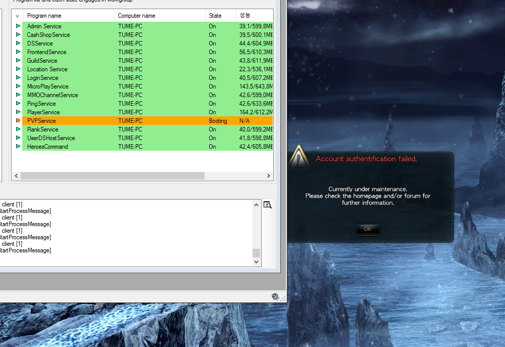The image size is (505, 347).
Task: Select the HeroesCommand row name
Action: click(47, 146)
